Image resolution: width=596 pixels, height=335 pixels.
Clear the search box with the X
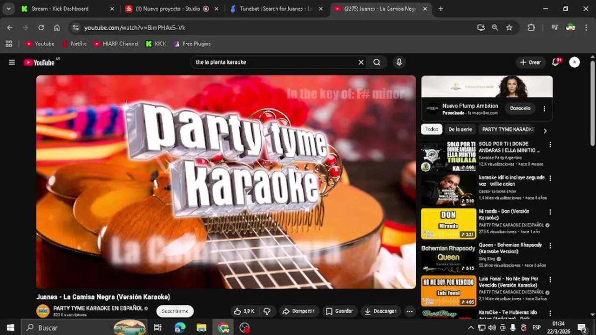point(361,62)
